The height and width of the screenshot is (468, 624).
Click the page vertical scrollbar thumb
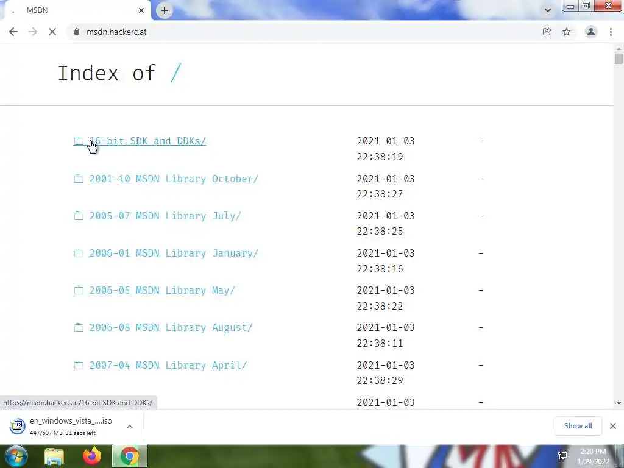pyautogui.click(x=619, y=59)
